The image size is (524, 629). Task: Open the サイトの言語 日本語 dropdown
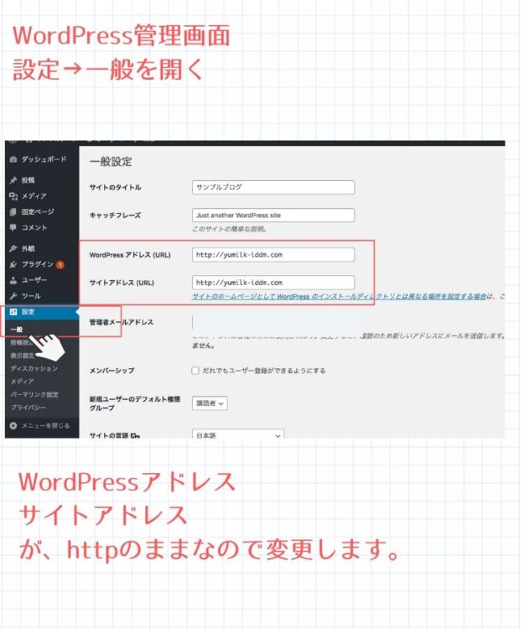pos(238,434)
